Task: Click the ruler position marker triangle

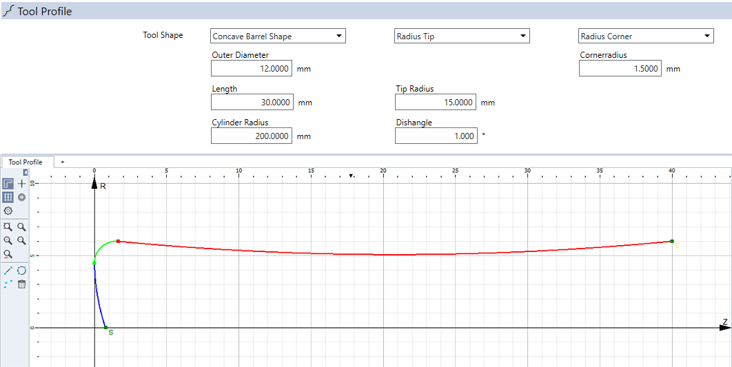Action: pos(351,176)
